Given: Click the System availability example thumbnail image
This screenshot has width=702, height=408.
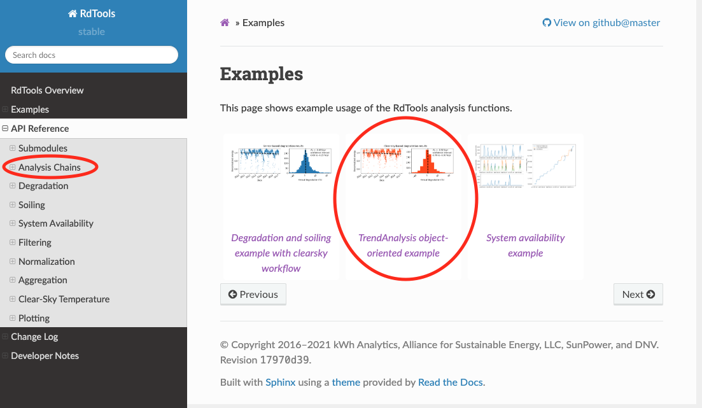Looking at the screenshot, I should pos(525,165).
